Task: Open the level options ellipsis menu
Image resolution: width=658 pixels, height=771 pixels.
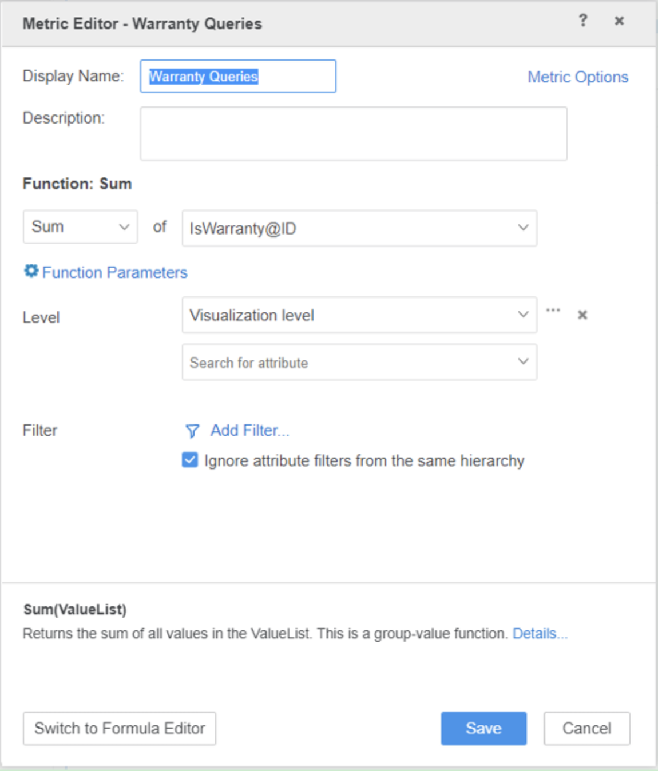Action: [553, 311]
